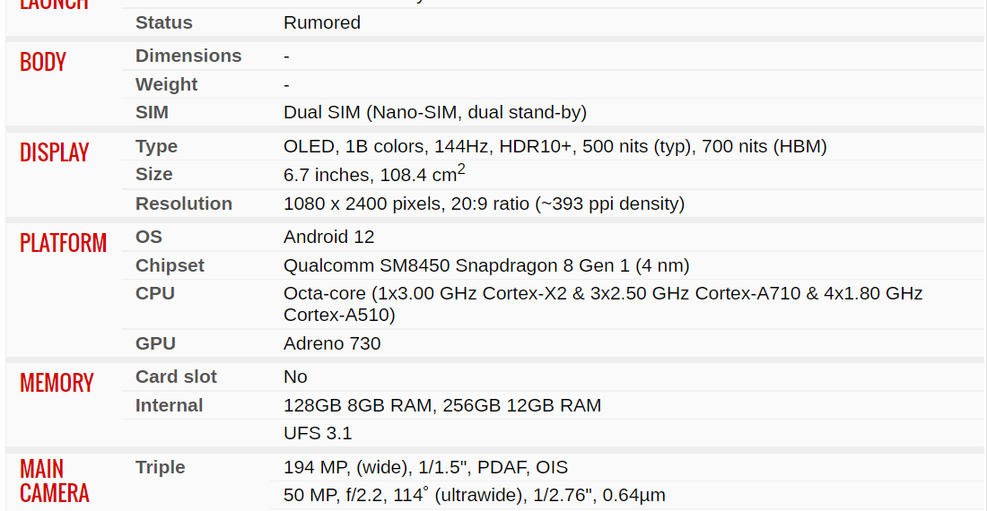Click the DISPLAY section heading

[x=54, y=152]
